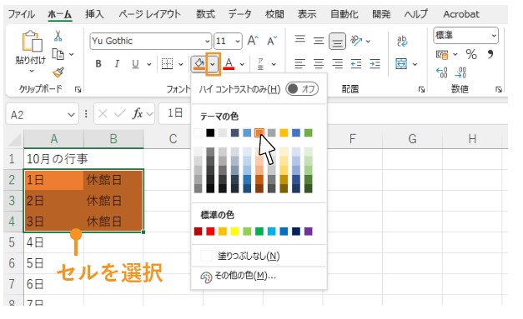The height and width of the screenshot is (319, 523).
Task: Open the ファイル tab
Action: coord(21,14)
